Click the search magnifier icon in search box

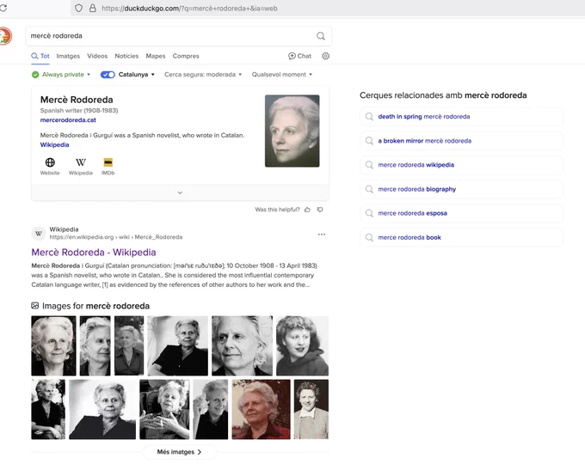pyautogui.click(x=321, y=36)
